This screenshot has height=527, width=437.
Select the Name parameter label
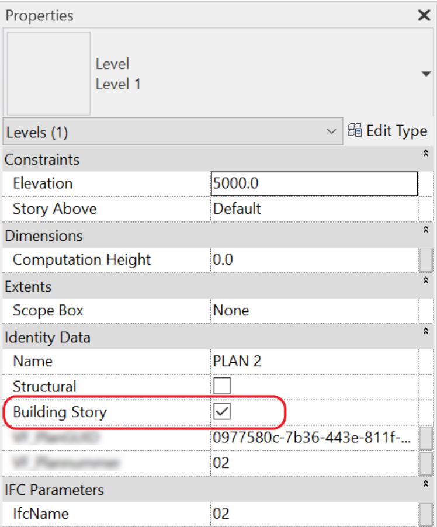(33, 362)
